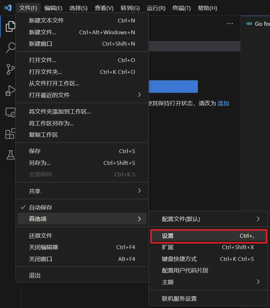This screenshot has height=308, width=270.
Task: Open the Run and Debug view icon
Action: click(10, 91)
